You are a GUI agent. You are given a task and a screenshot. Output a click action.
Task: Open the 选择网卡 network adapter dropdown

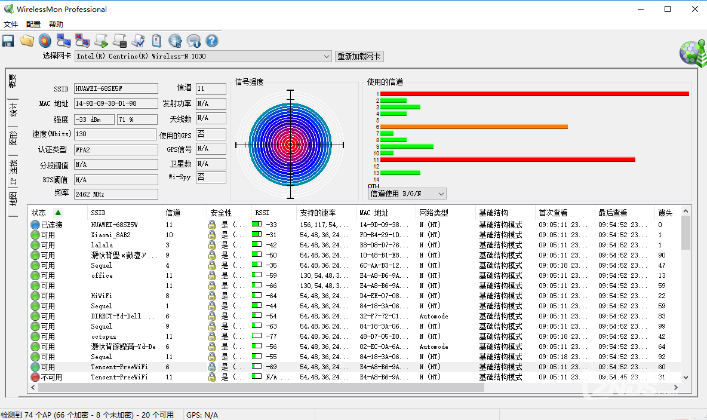[204, 56]
